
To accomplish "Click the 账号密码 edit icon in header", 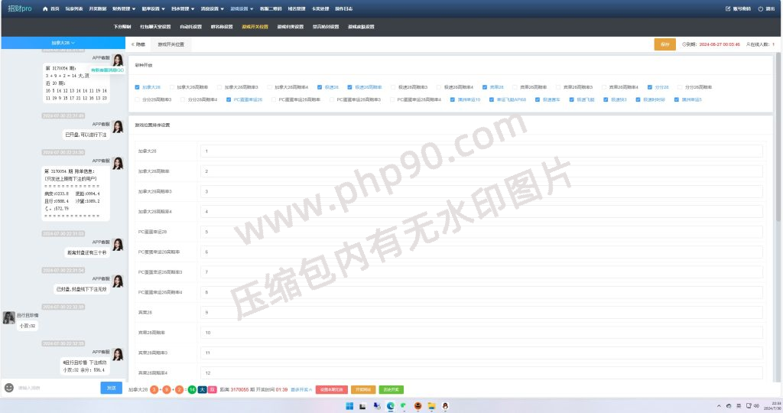I will click(x=727, y=8).
